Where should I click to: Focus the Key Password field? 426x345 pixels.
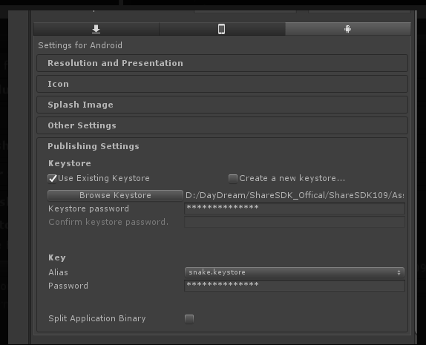(x=295, y=286)
